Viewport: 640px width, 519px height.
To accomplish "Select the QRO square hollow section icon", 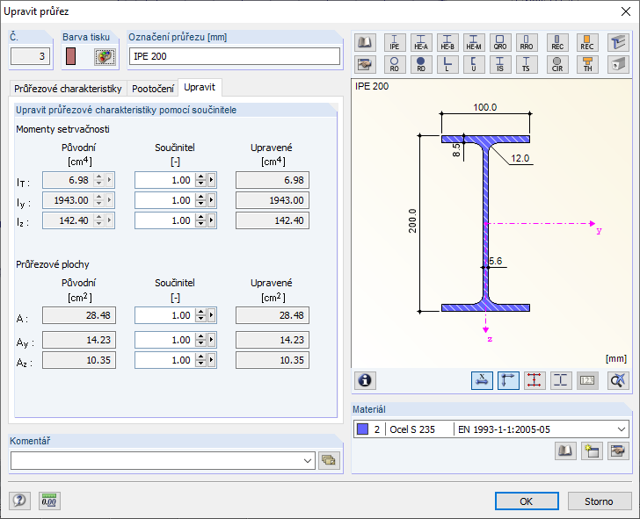I will click(500, 42).
